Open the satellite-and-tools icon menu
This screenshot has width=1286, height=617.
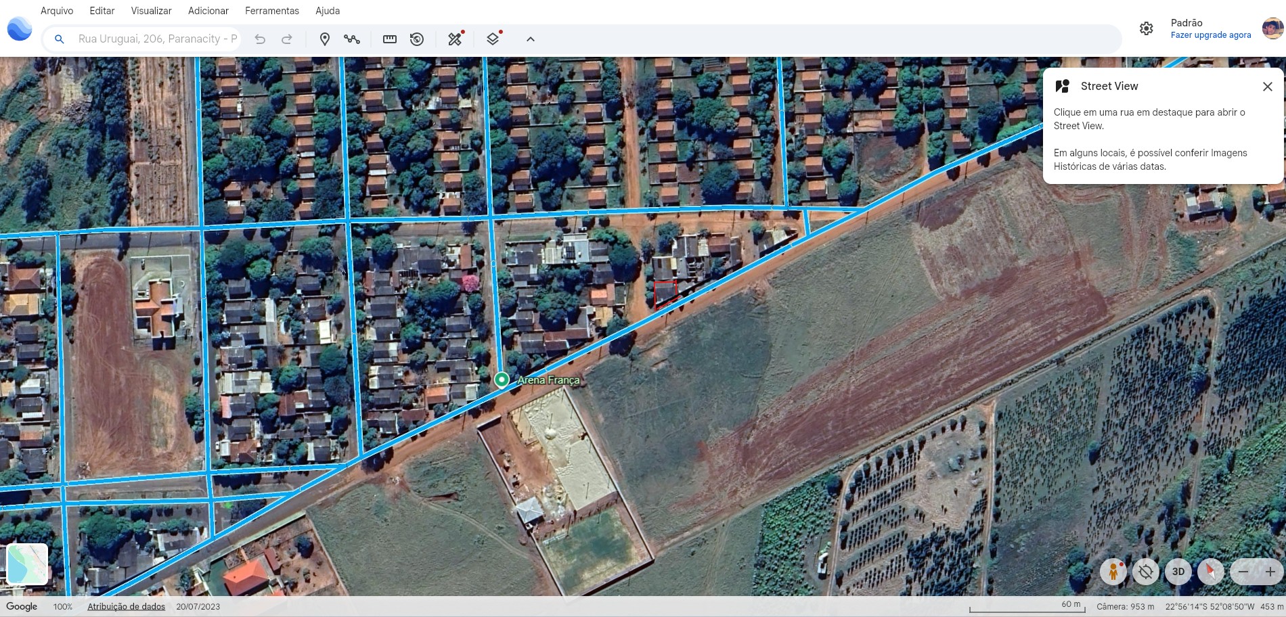(455, 39)
